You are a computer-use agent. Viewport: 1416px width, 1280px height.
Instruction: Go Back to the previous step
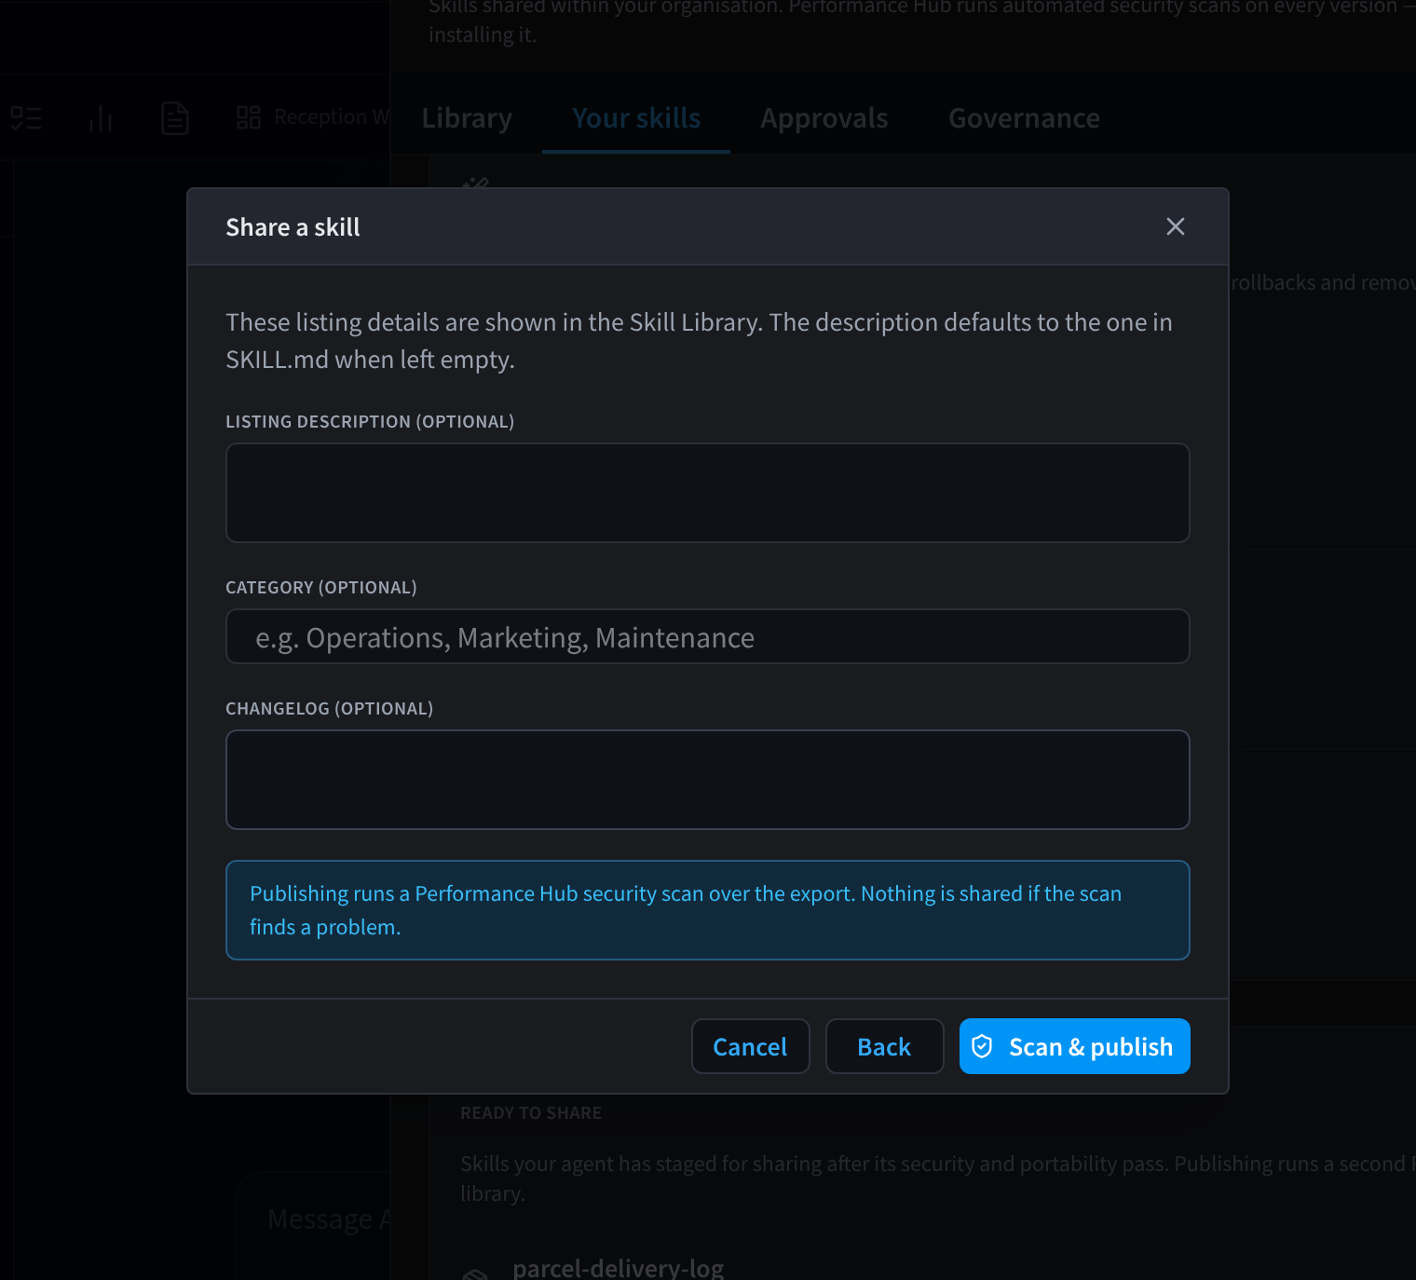(885, 1046)
